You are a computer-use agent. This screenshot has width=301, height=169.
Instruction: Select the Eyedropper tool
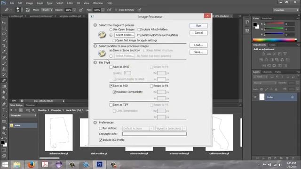(4, 51)
